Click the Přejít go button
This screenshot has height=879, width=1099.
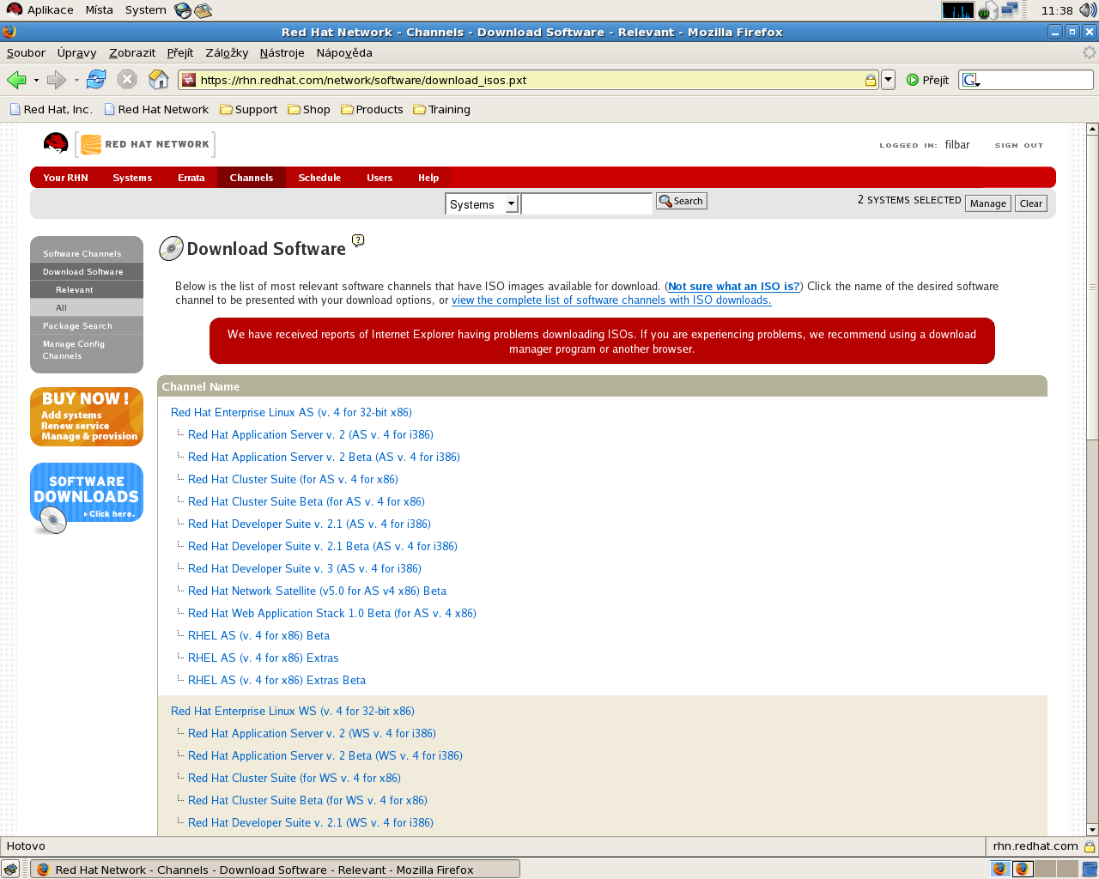click(928, 80)
